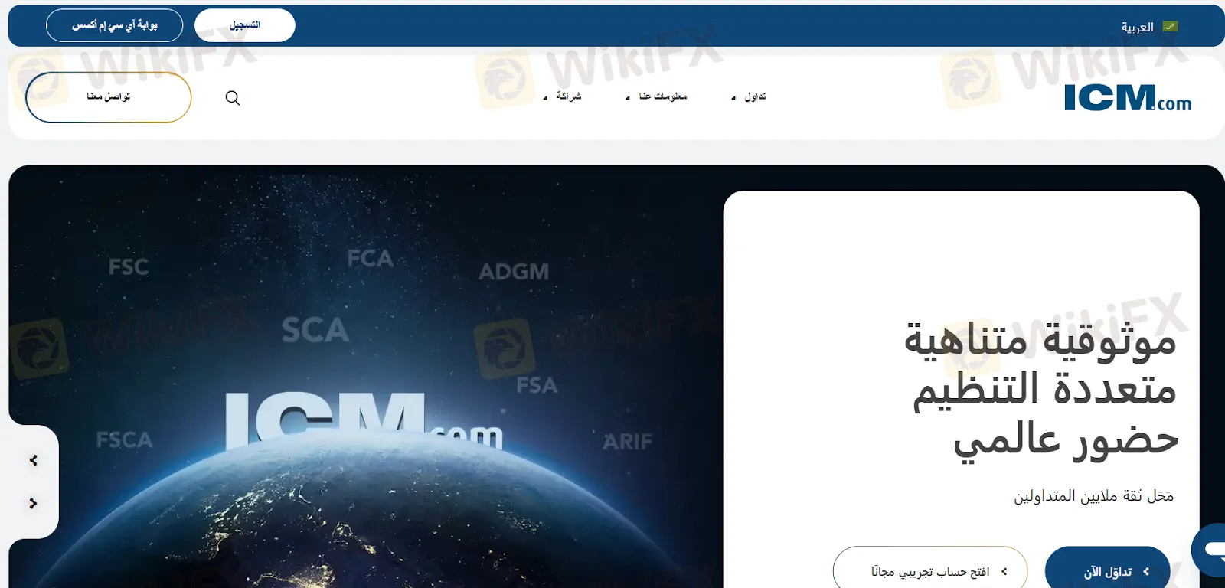Select the العربية language option
The width and height of the screenshot is (1225, 588).
point(1137,27)
